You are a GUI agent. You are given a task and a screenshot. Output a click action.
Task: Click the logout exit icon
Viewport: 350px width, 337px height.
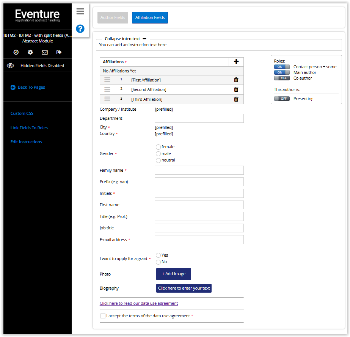click(59, 52)
